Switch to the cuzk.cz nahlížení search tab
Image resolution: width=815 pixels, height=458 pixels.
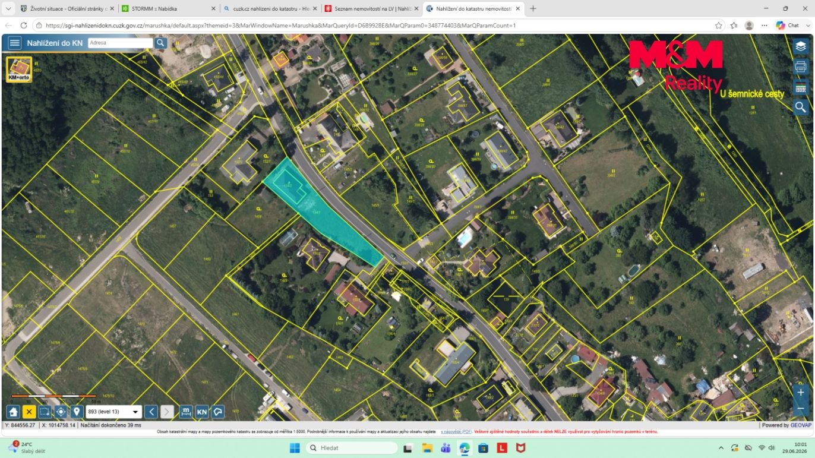(x=270, y=9)
